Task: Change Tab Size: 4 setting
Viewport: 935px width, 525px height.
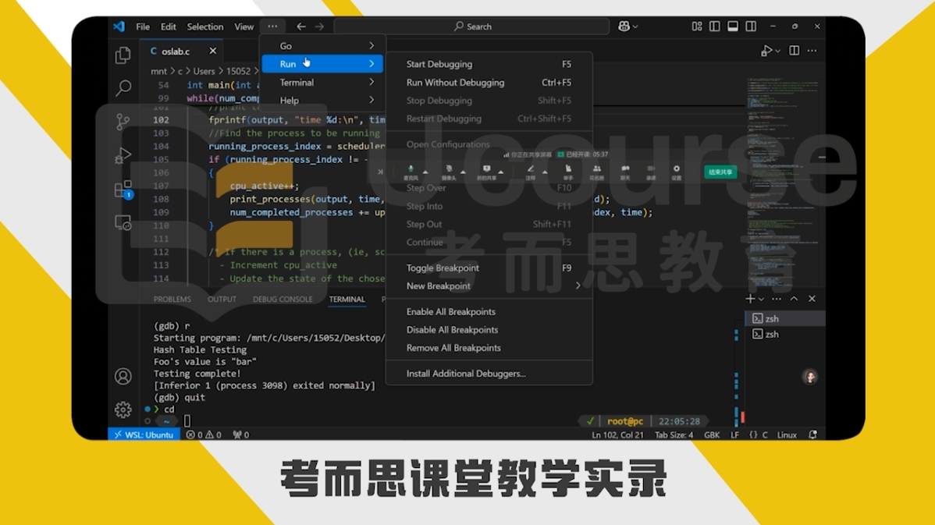Action: [674, 435]
